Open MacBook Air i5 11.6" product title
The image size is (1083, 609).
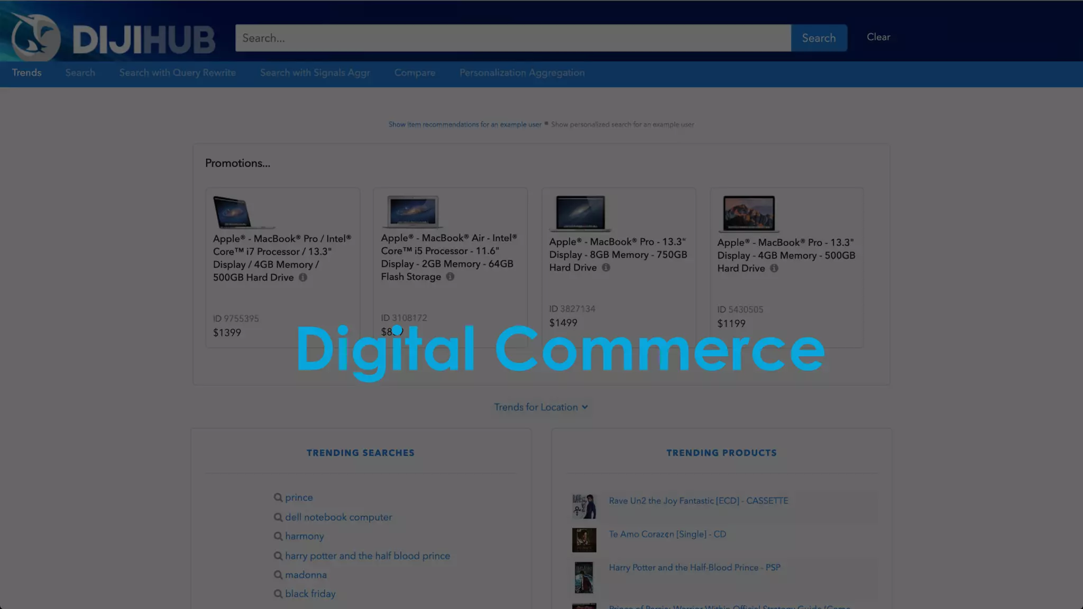click(x=449, y=257)
